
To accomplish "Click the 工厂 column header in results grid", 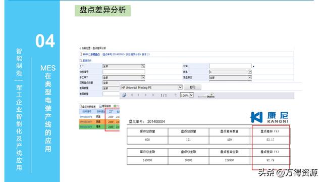I will 111,111.
